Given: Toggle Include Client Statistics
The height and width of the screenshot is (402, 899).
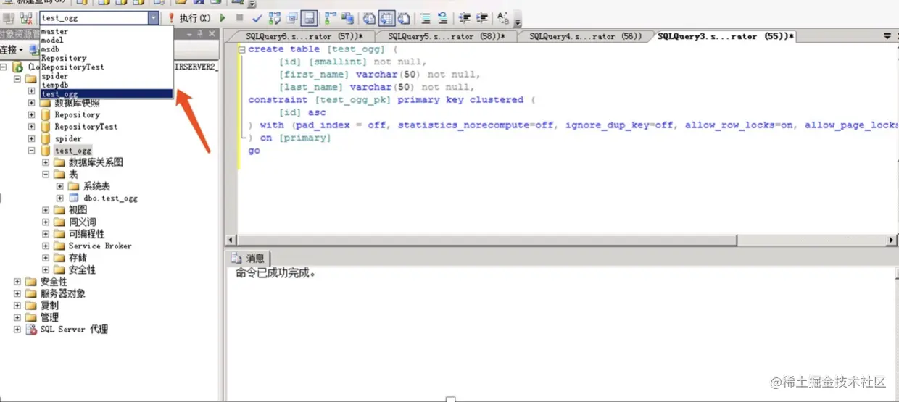Looking at the screenshot, I should click(x=347, y=18).
